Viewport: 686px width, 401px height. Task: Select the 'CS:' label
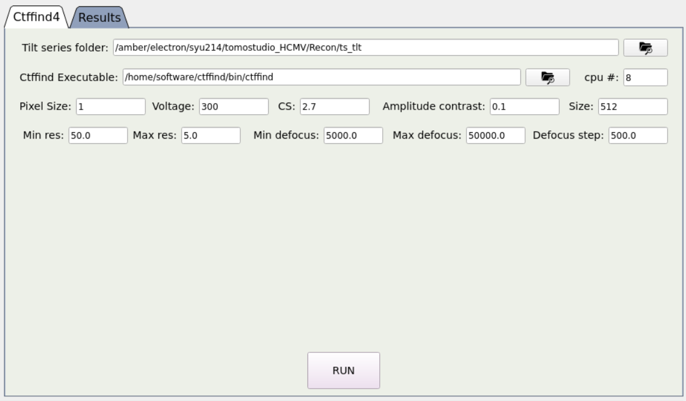click(x=287, y=107)
